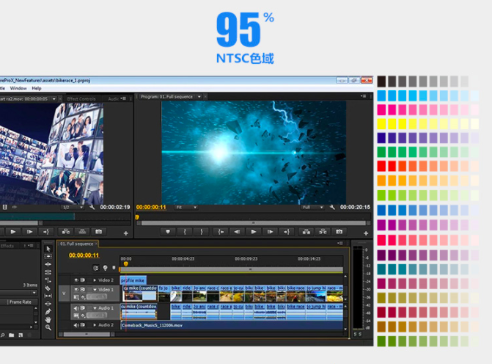Open the Window menu
492x364 pixels.
(18, 88)
